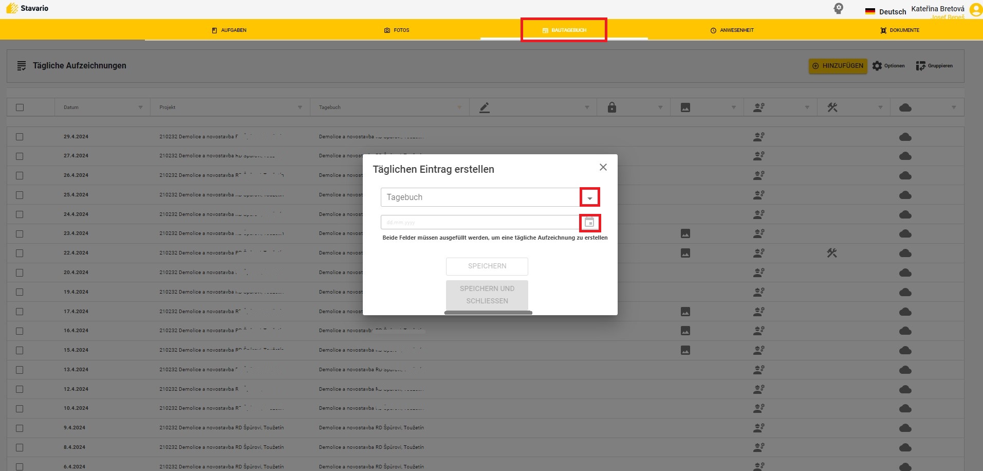The width and height of the screenshot is (983, 471).
Task: Click tools icon in 22.4.2024 row
Action: 832,253
